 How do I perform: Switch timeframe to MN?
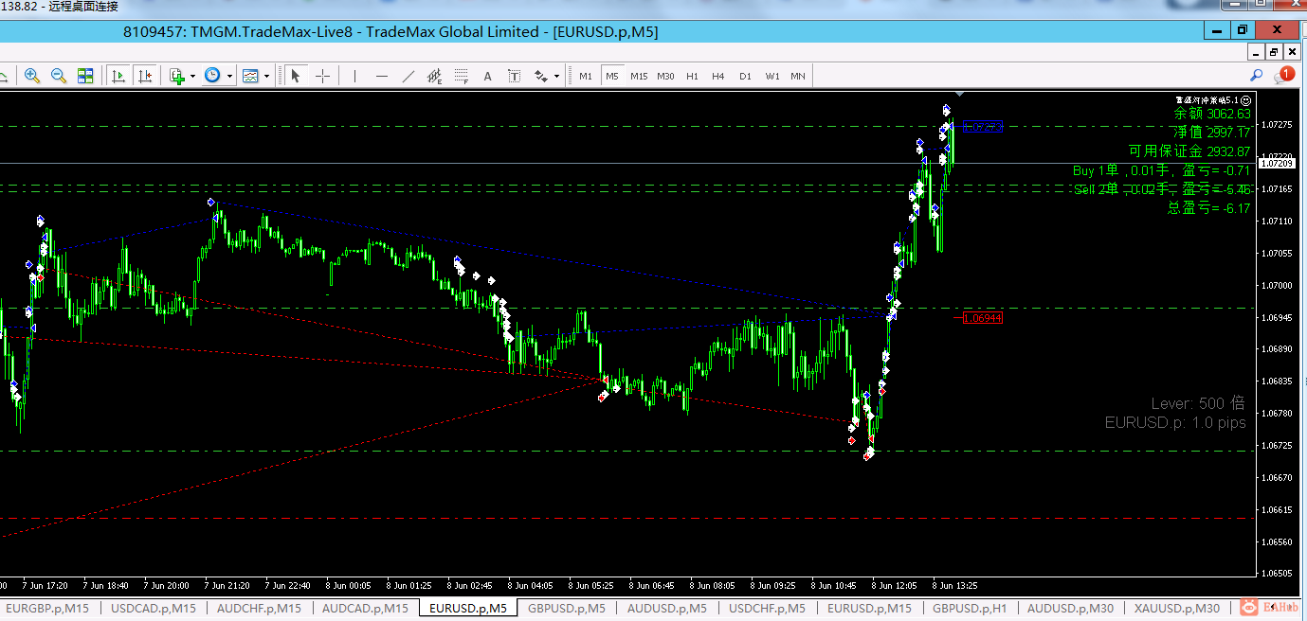tap(798, 76)
